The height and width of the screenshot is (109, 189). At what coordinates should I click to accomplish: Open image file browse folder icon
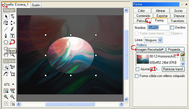click(x=183, y=54)
